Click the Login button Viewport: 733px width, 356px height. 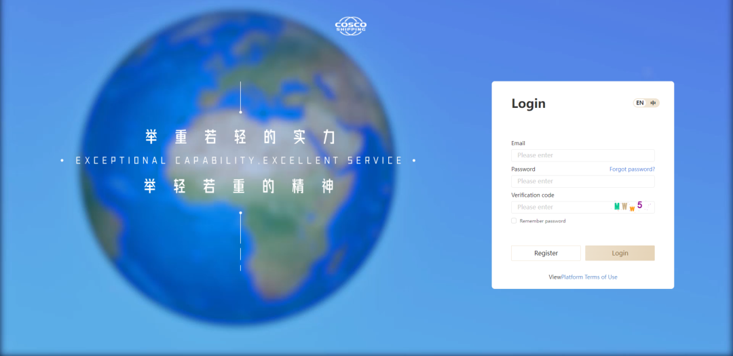click(620, 253)
